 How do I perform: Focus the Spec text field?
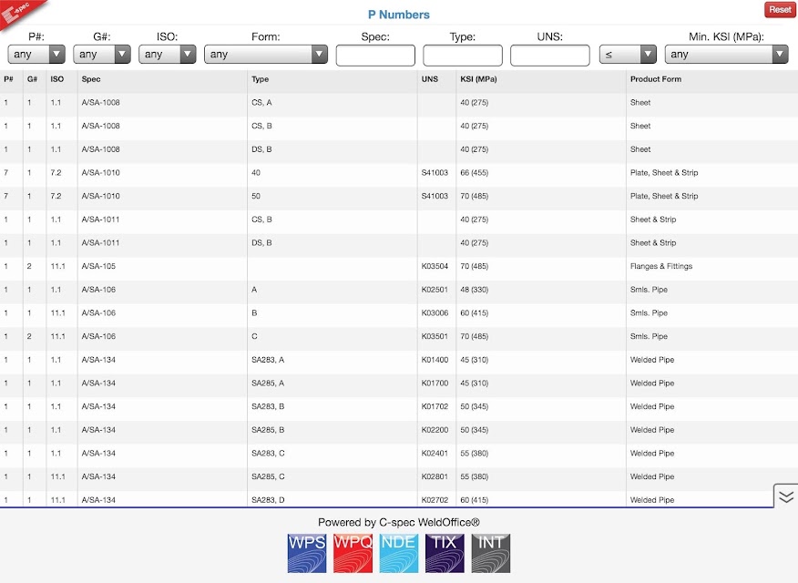(375, 56)
